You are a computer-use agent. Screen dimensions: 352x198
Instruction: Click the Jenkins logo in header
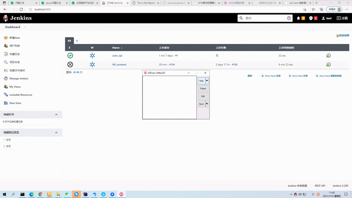pos(17,18)
